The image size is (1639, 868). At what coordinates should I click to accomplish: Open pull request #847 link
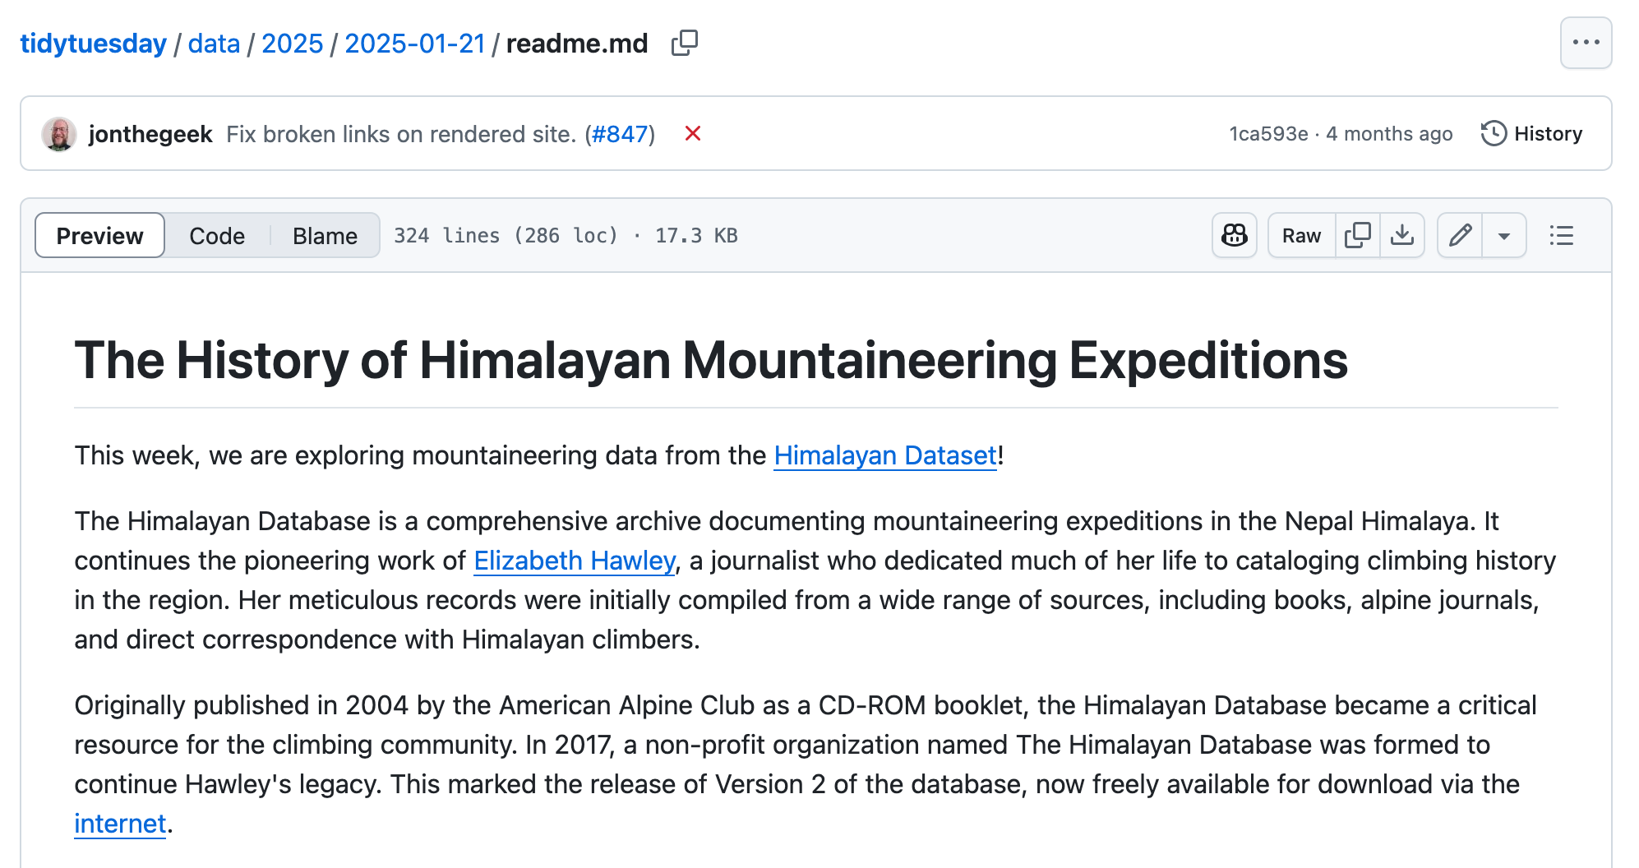(x=620, y=134)
